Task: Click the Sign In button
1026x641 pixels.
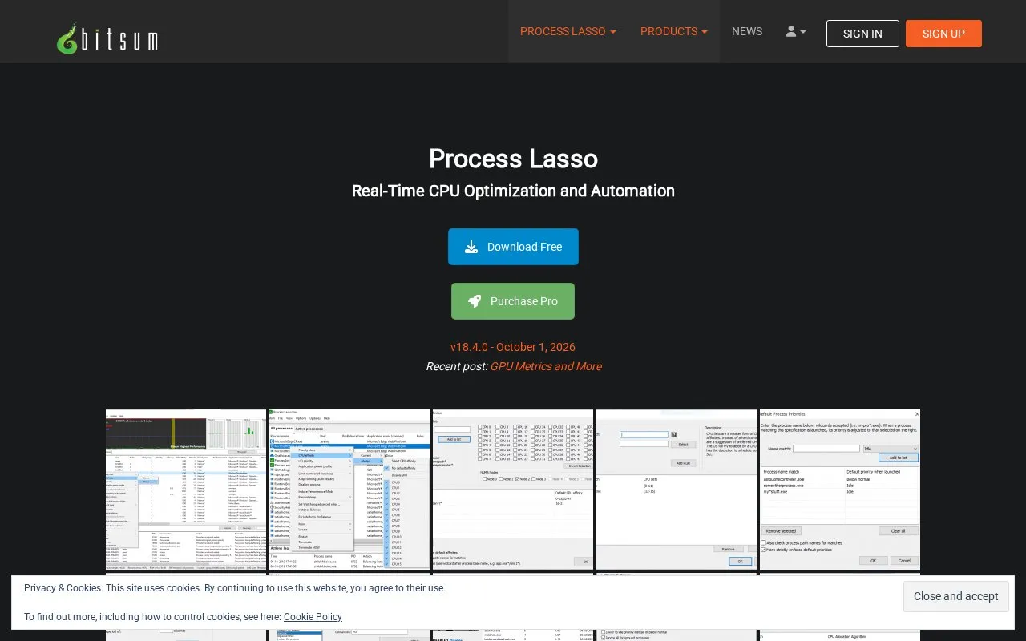Action: click(862, 34)
